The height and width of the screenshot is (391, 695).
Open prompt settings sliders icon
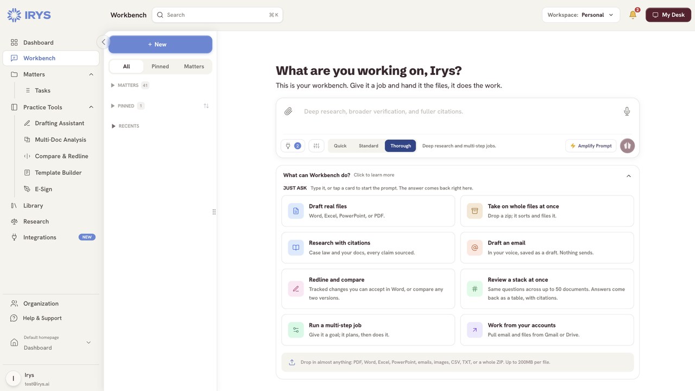click(317, 146)
